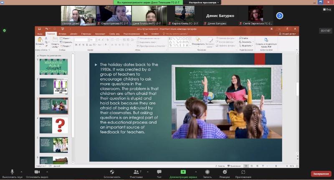Open the Slide Show ribbon tab

click(114, 34)
